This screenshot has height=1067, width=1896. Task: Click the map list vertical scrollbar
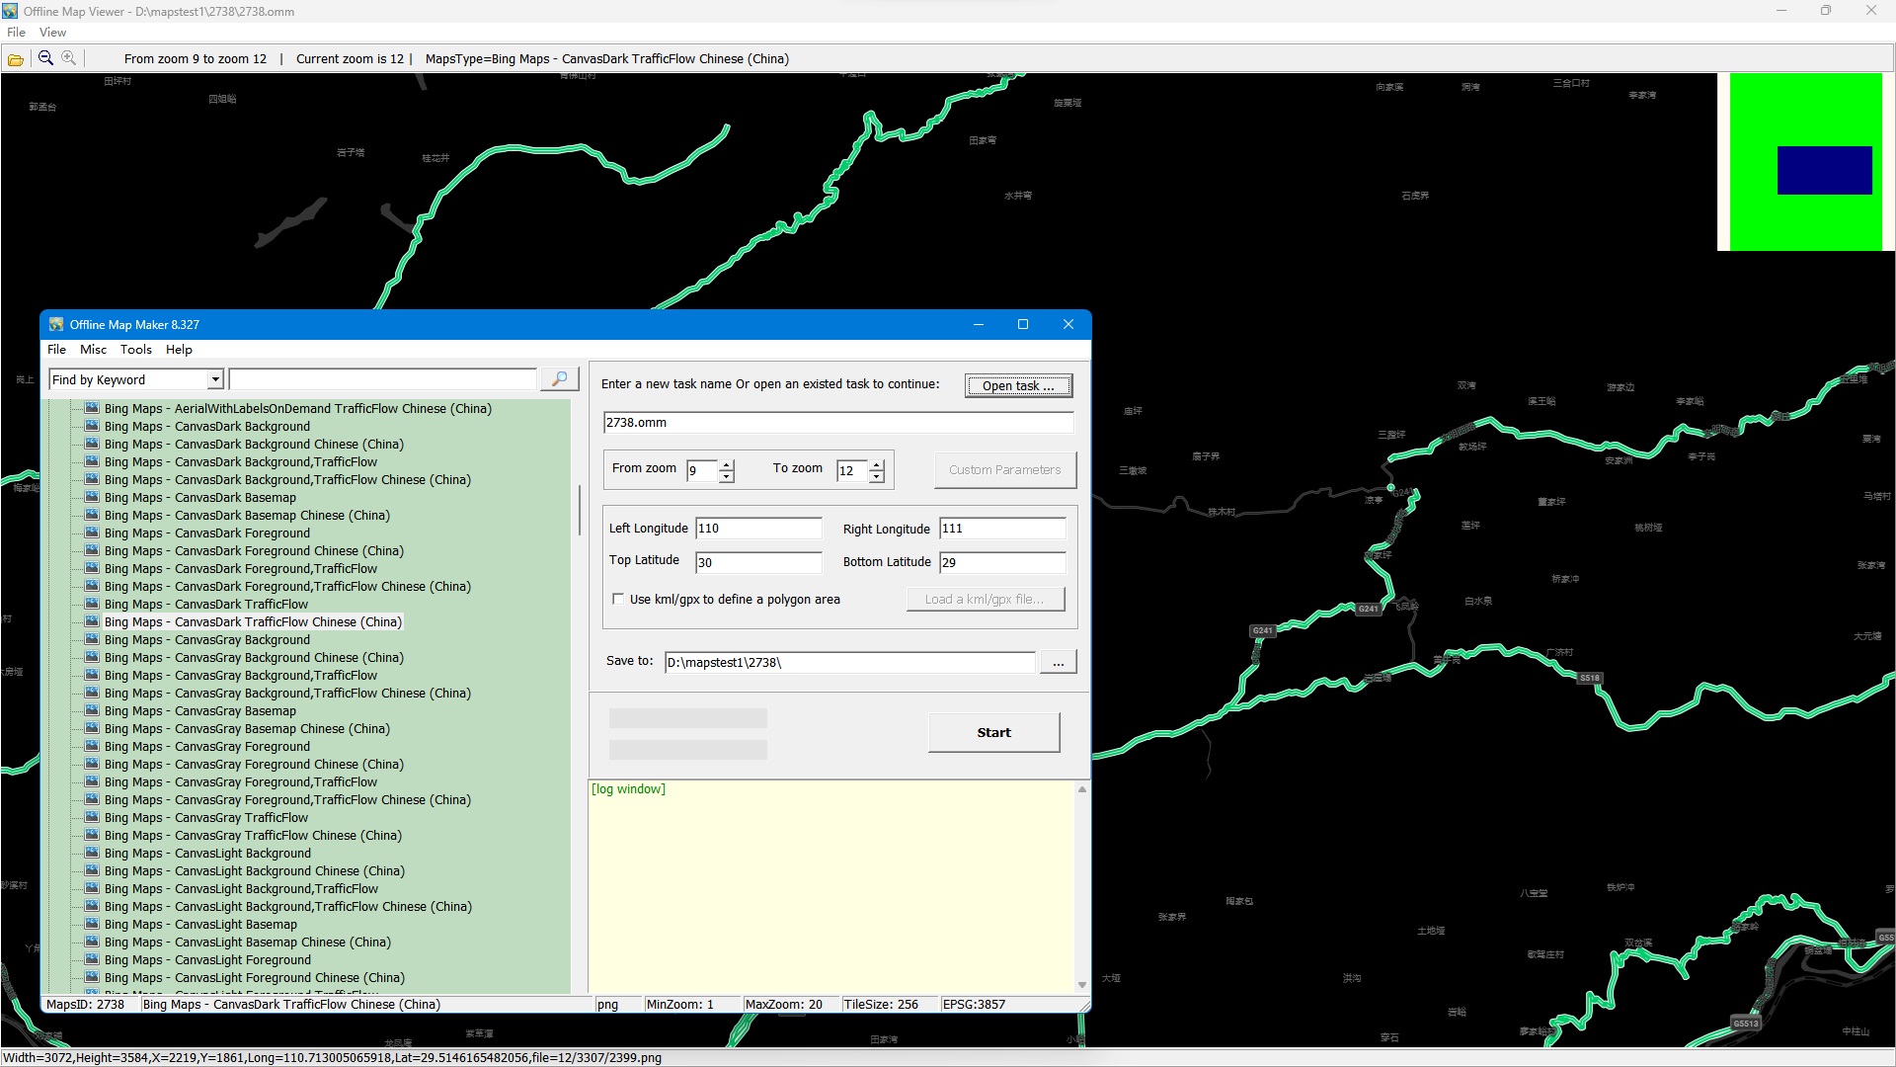580,509
